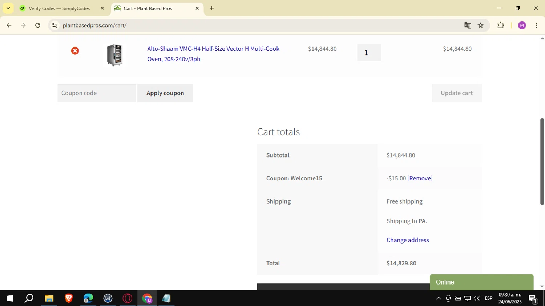The width and height of the screenshot is (545, 306).
Task: Open the Extensions puzzle icon
Action: 501,25
